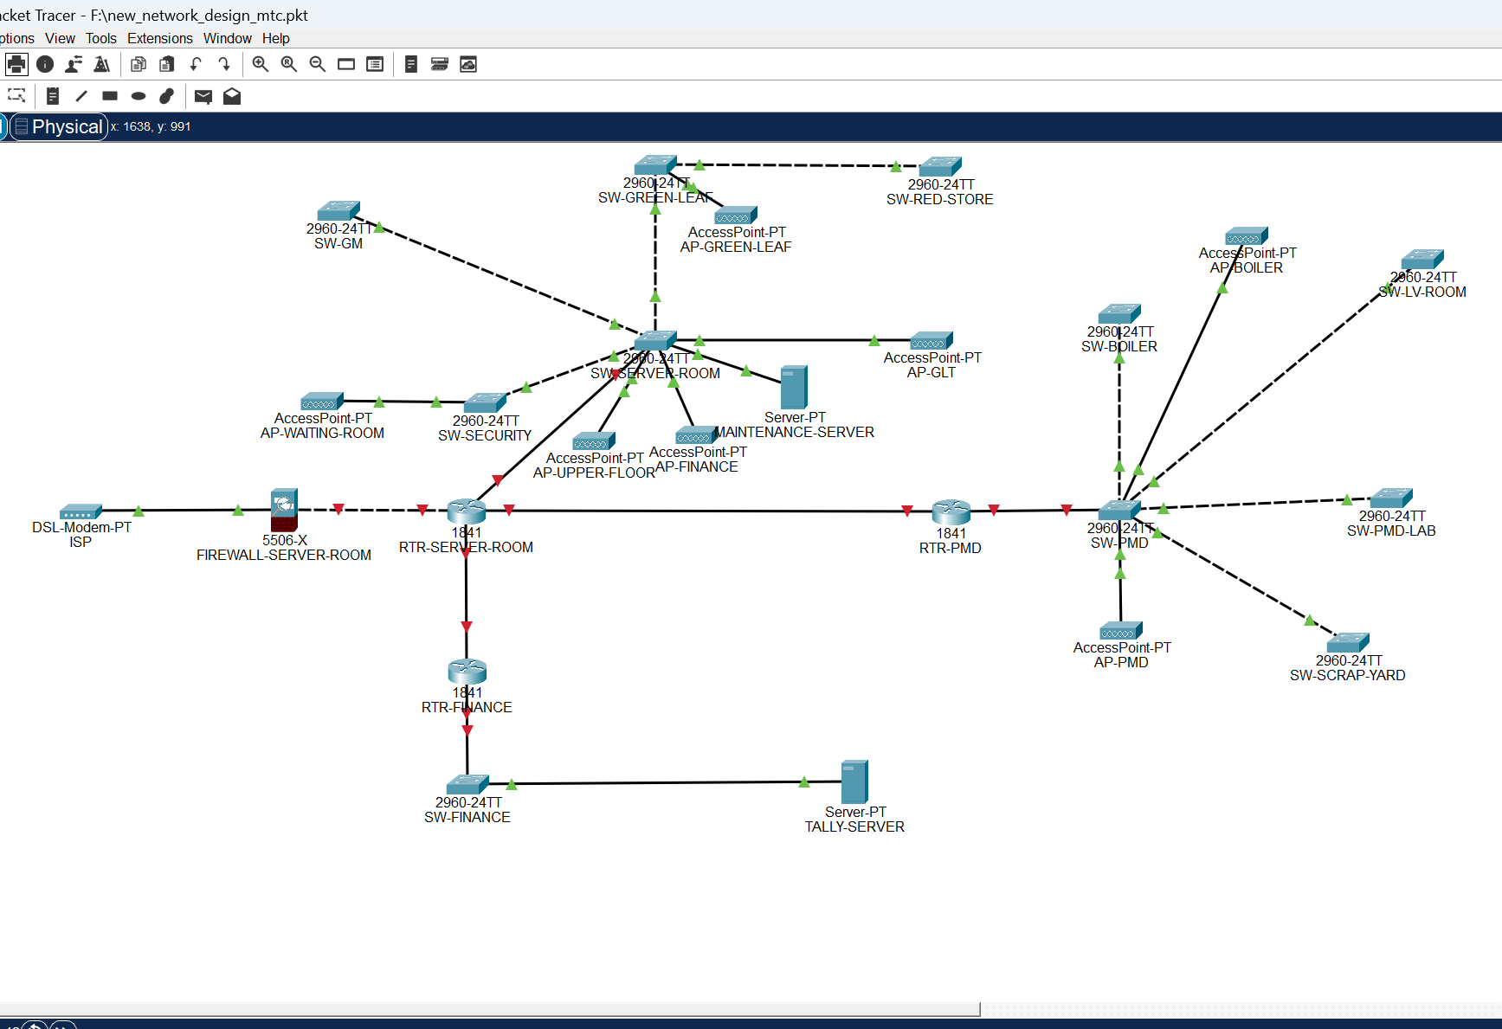Select the ISP DSL modem device
This screenshot has width=1502, height=1029.
point(81,511)
